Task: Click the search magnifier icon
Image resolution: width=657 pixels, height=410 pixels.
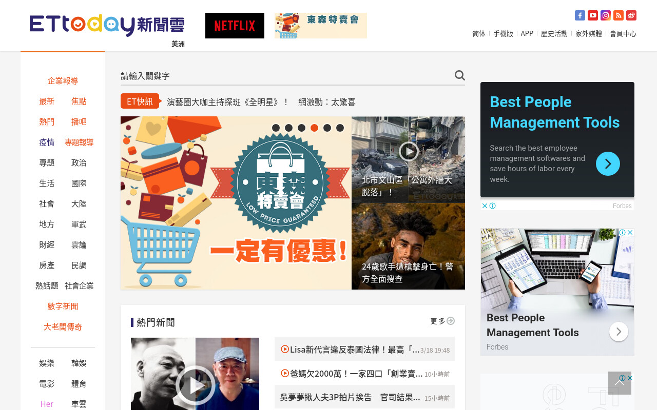Action: tap(460, 75)
